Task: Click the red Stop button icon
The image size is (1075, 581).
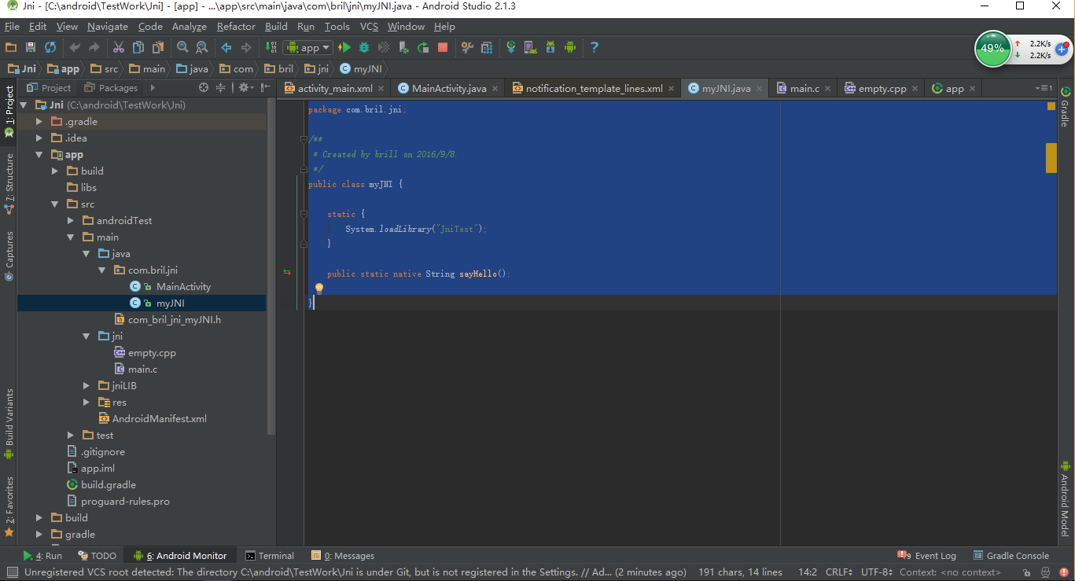Action: [443, 47]
